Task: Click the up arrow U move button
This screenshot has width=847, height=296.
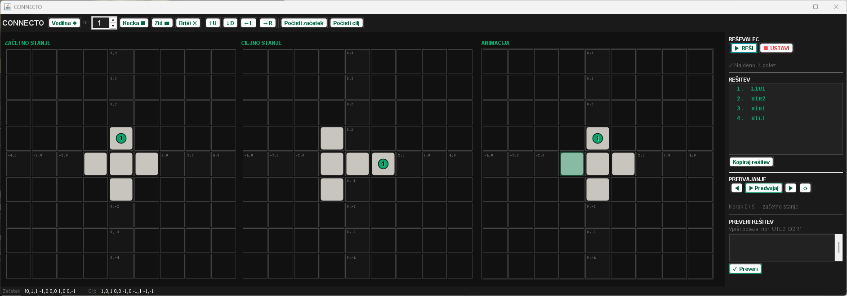Action: pos(213,23)
